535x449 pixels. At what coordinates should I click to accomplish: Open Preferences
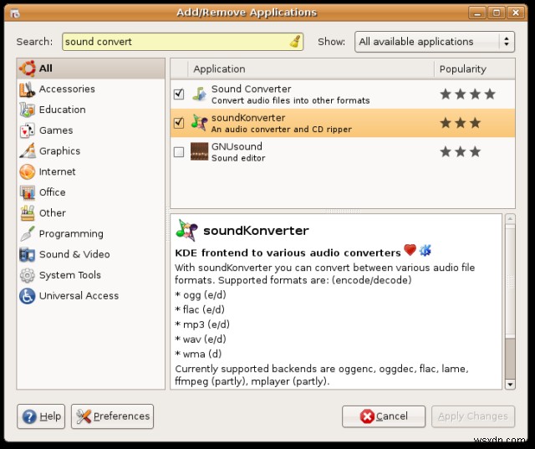click(x=112, y=416)
